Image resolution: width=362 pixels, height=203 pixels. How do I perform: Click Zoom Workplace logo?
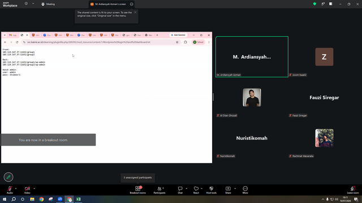10,4
